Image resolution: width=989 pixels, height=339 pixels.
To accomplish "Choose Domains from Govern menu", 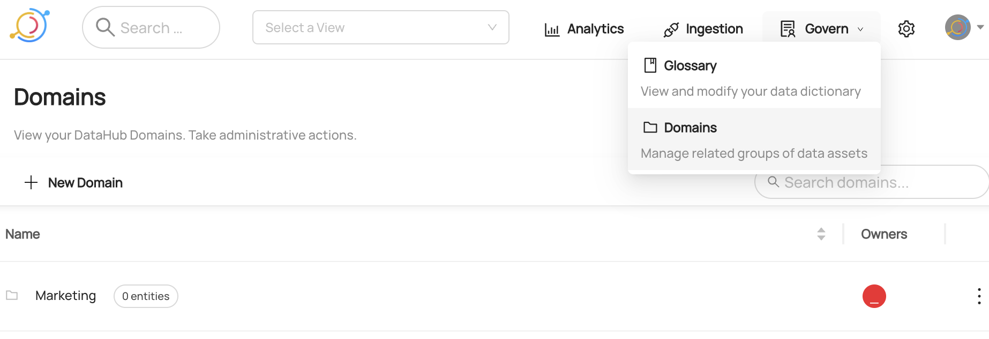I will (690, 128).
